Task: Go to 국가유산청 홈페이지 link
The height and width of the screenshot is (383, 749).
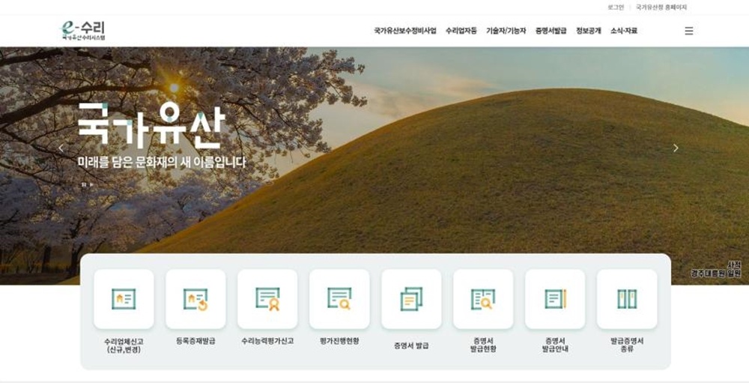Action: [x=661, y=7]
